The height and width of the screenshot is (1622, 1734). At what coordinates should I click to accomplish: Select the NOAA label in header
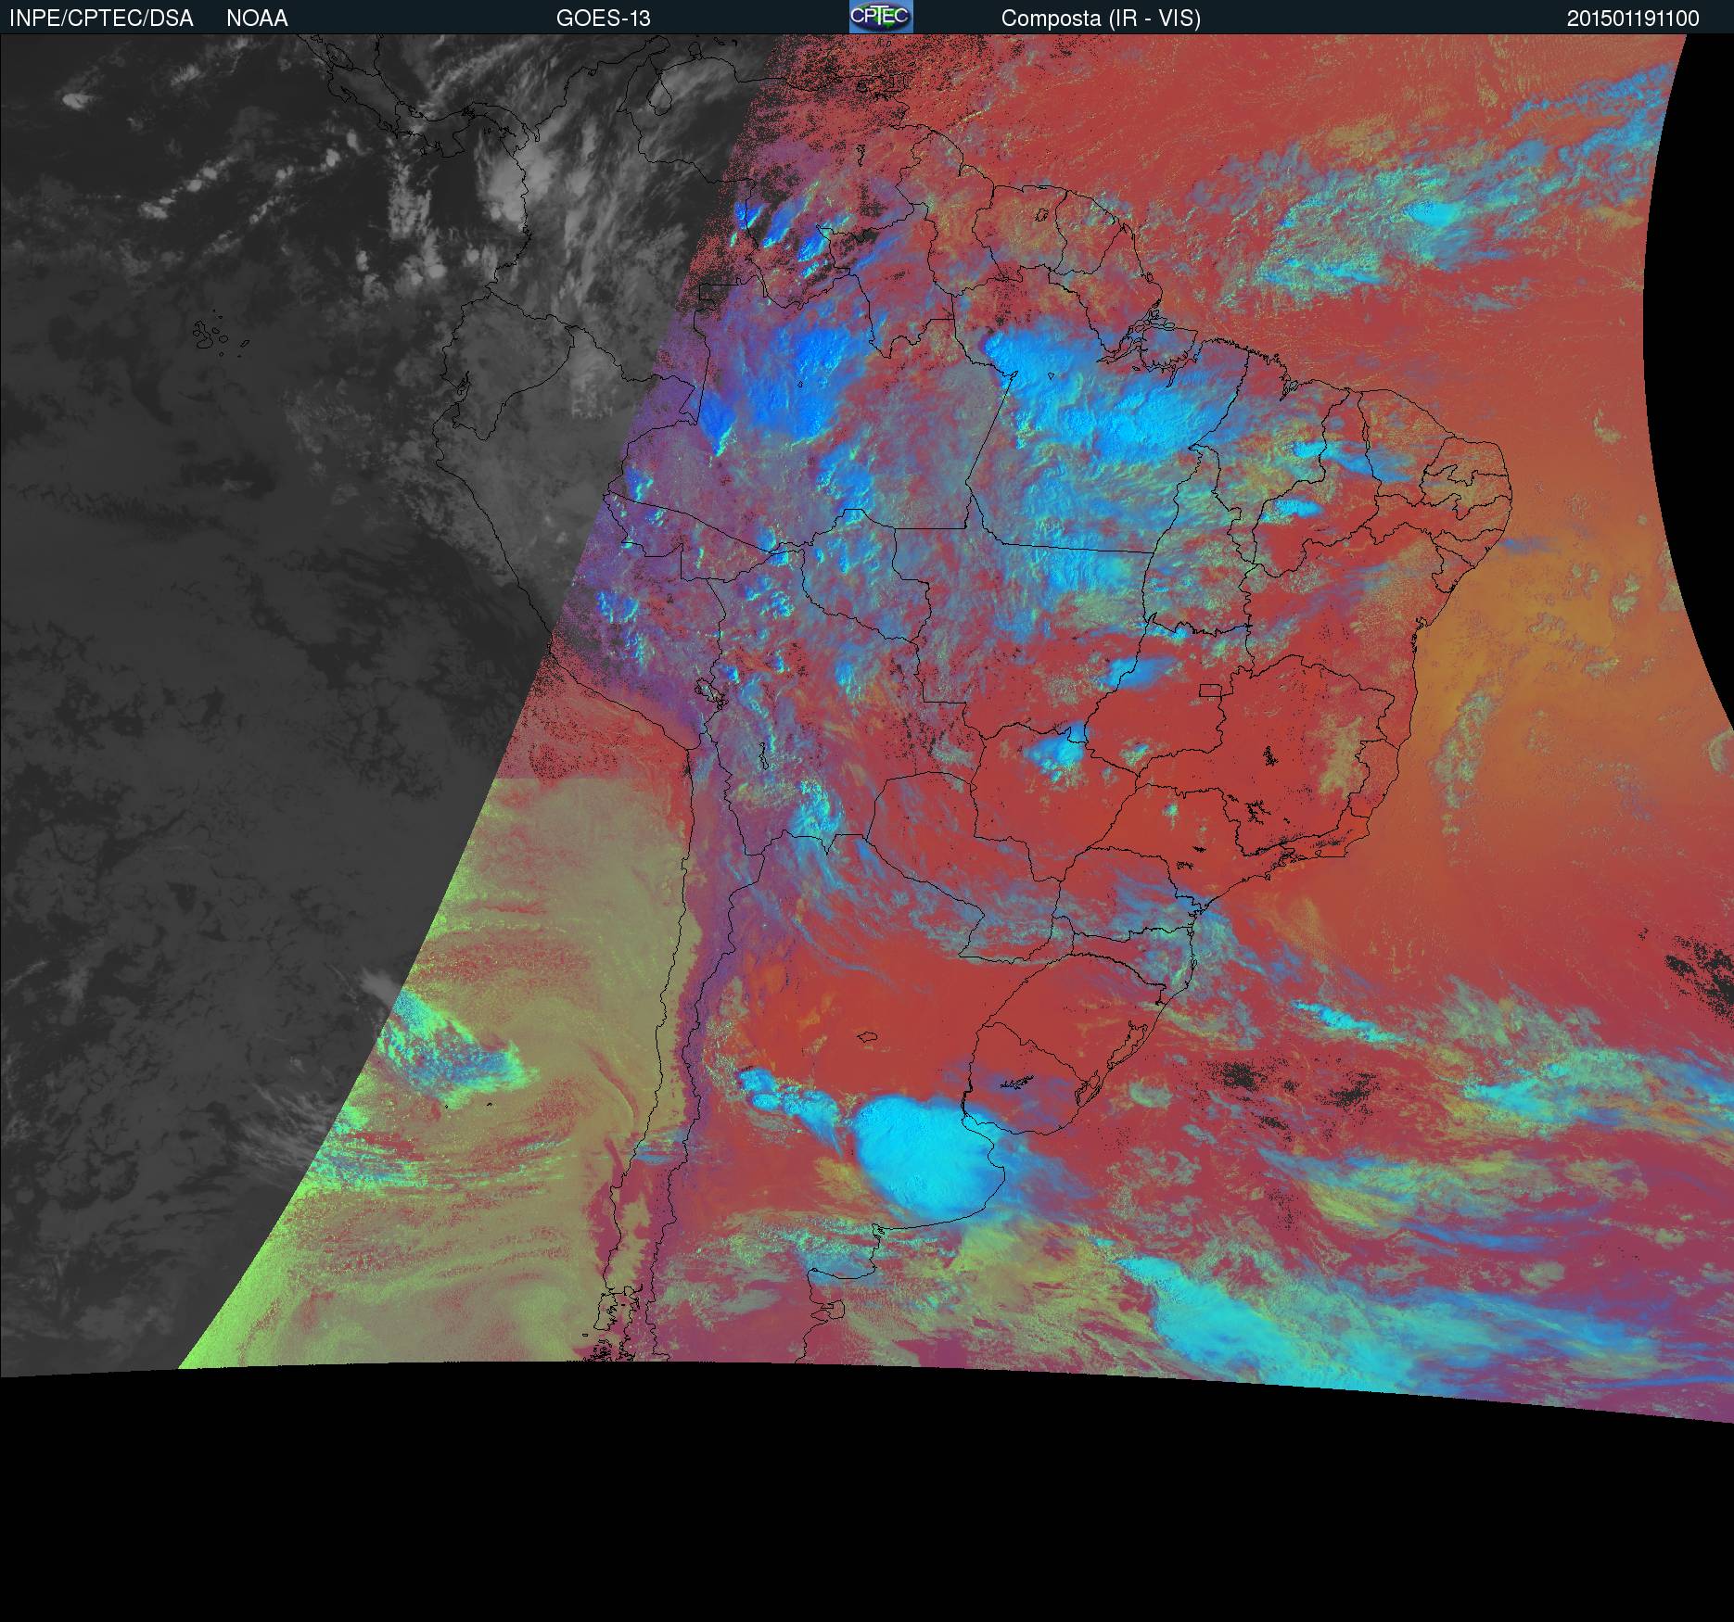[257, 19]
